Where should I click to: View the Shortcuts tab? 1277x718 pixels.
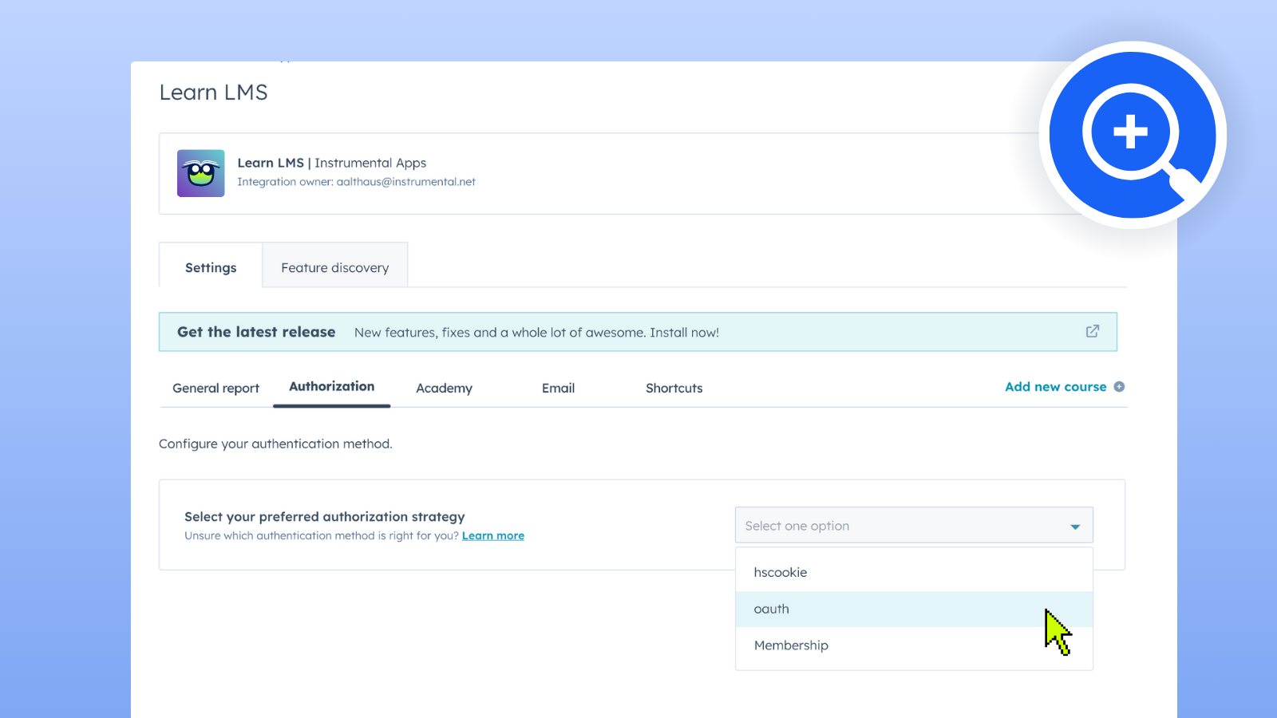(x=674, y=389)
